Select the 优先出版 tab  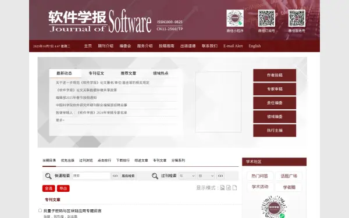[x=67, y=160]
